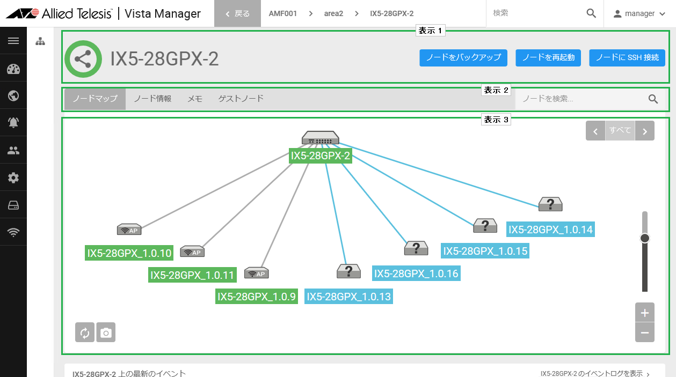
Task: Click the area2 breadcrumb
Action: click(333, 13)
